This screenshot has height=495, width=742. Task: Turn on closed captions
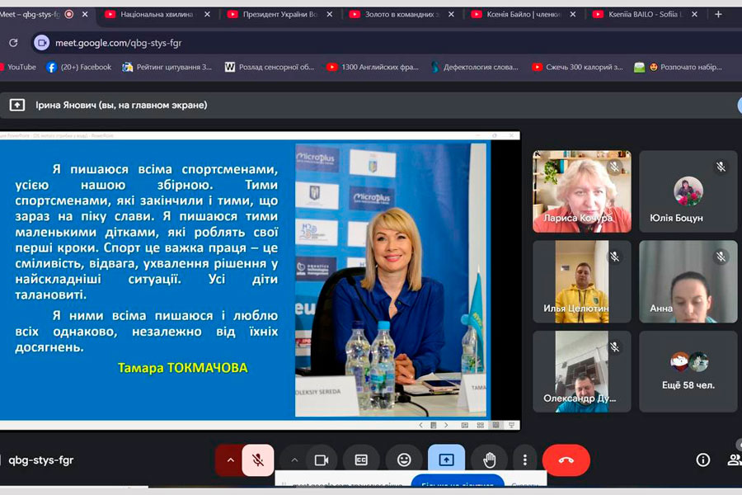[361, 460]
